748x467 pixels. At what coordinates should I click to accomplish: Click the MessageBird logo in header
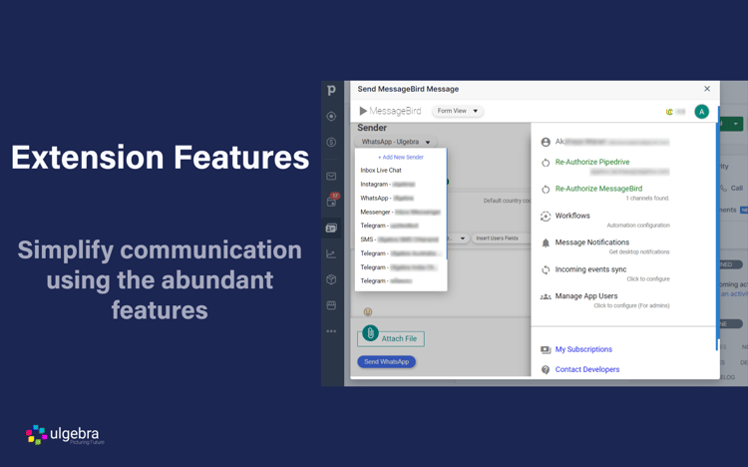(x=390, y=111)
